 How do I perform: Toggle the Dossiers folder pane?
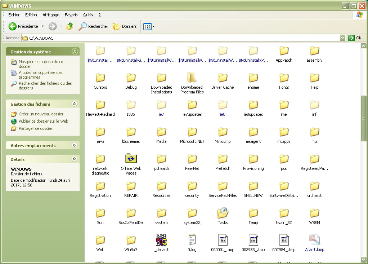(125, 26)
